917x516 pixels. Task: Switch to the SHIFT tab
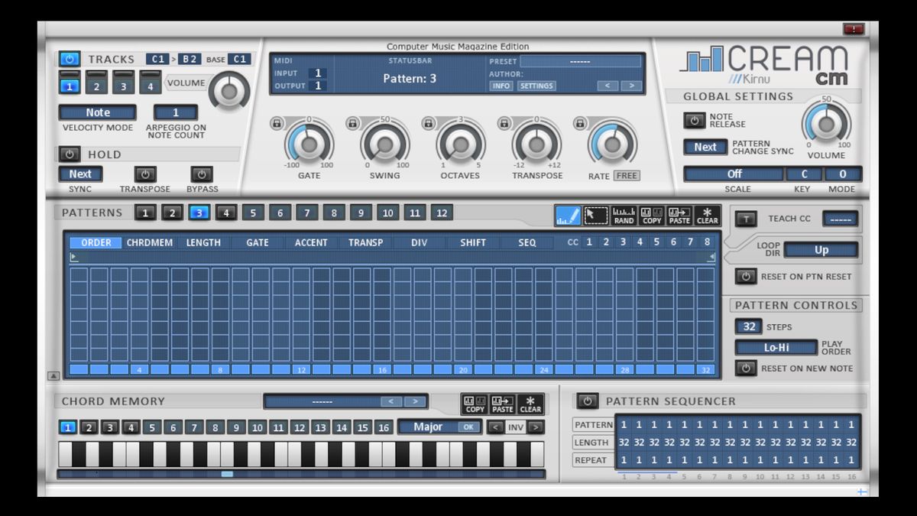point(473,242)
